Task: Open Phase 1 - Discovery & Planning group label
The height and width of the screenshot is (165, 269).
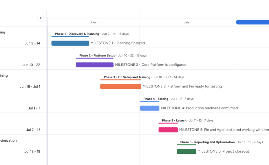Action: [77, 34]
